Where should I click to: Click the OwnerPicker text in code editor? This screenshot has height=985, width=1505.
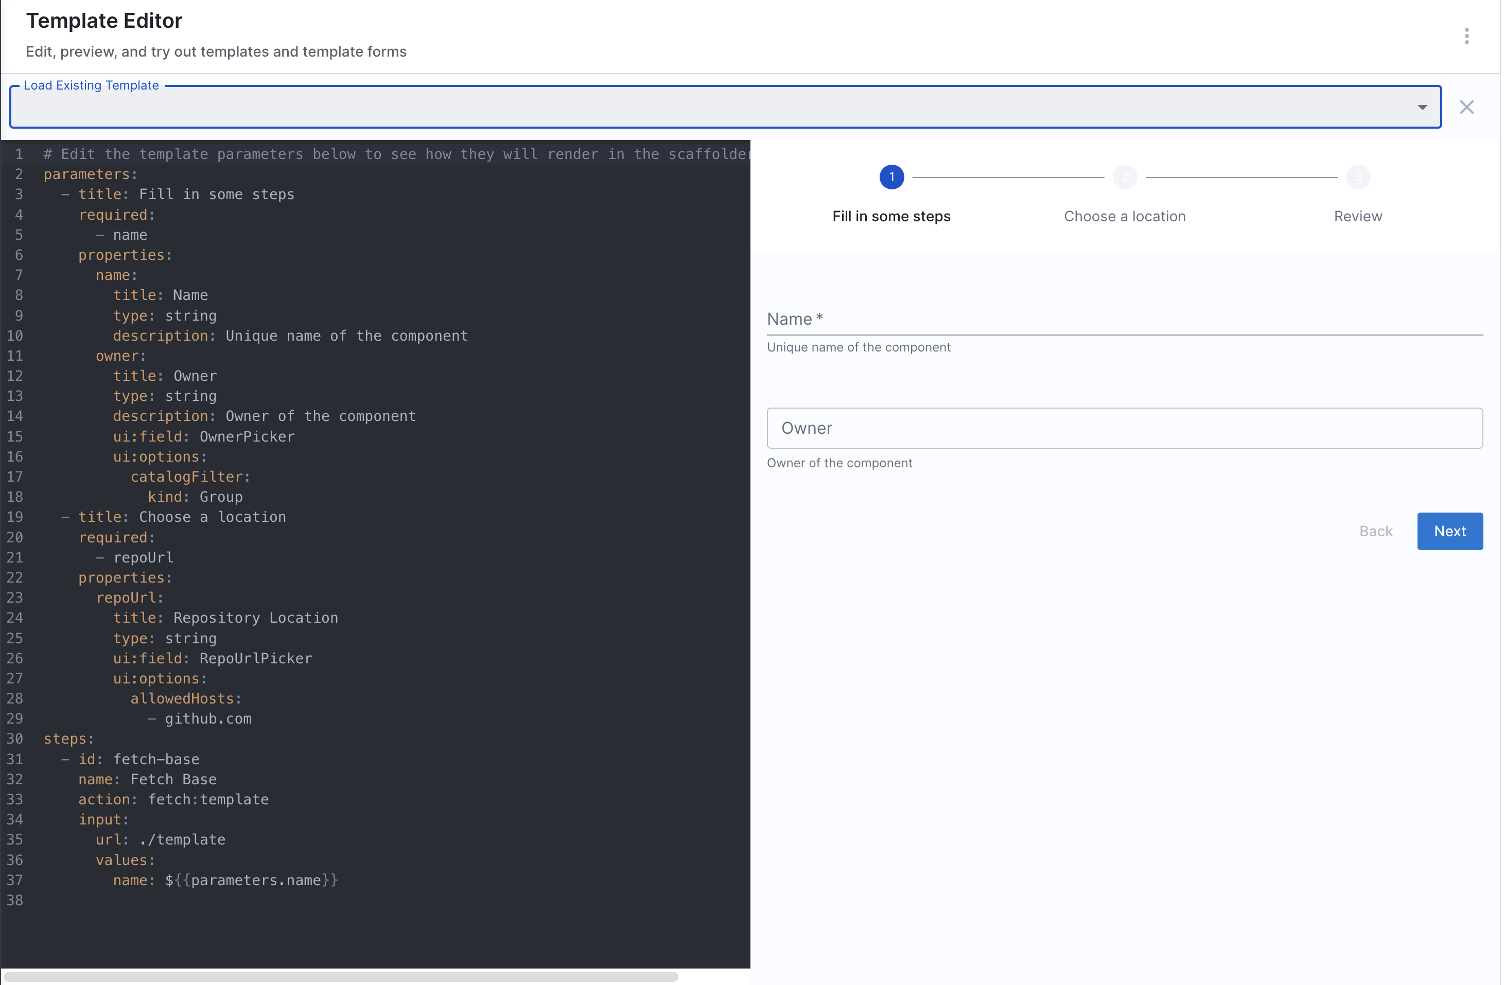(247, 436)
